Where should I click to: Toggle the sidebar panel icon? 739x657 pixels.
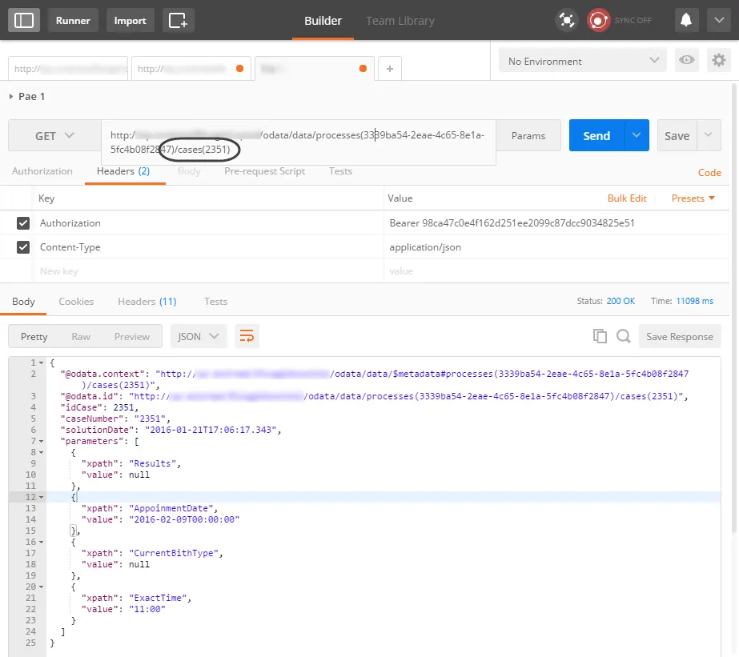click(23, 20)
